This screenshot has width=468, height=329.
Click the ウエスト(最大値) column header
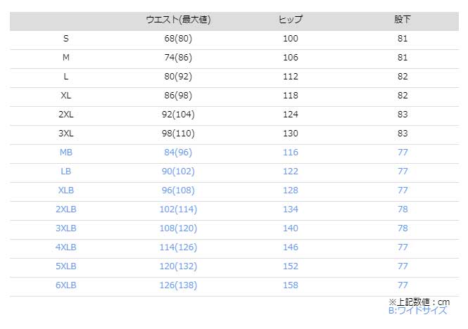tap(178, 20)
